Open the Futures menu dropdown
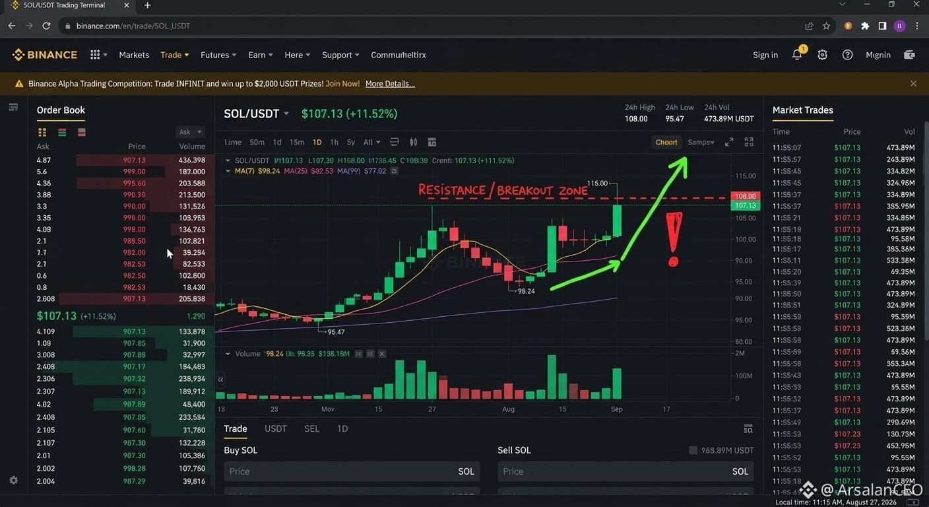 pyautogui.click(x=218, y=55)
